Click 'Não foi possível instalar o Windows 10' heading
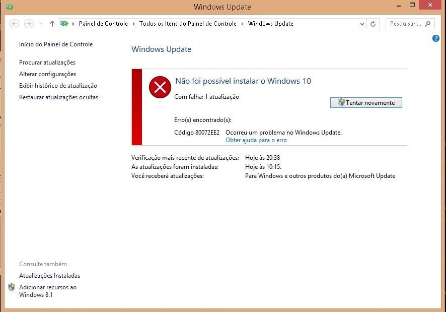Image resolution: width=446 pixels, height=312 pixels. [243, 81]
